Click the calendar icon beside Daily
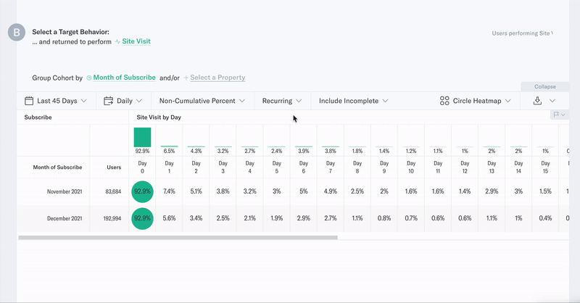 108,101
